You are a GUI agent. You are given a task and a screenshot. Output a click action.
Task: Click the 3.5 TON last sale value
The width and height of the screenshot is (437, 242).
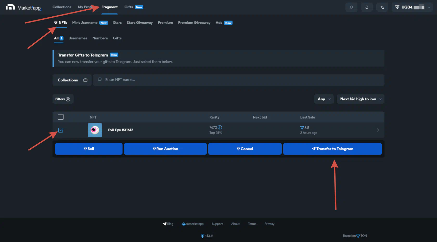tap(305, 128)
